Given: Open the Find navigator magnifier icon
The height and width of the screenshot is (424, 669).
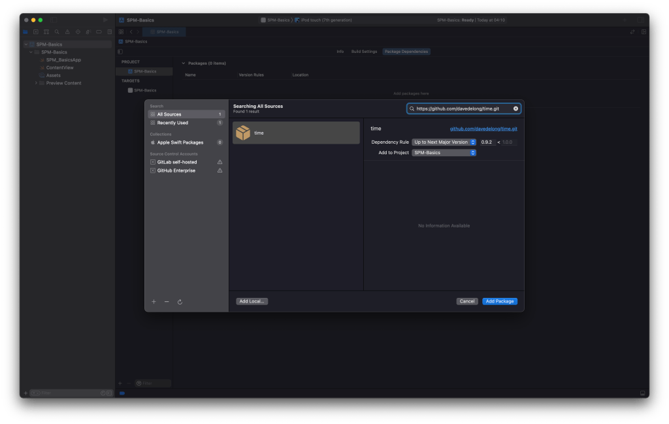Looking at the screenshot, I should [57, 31].
